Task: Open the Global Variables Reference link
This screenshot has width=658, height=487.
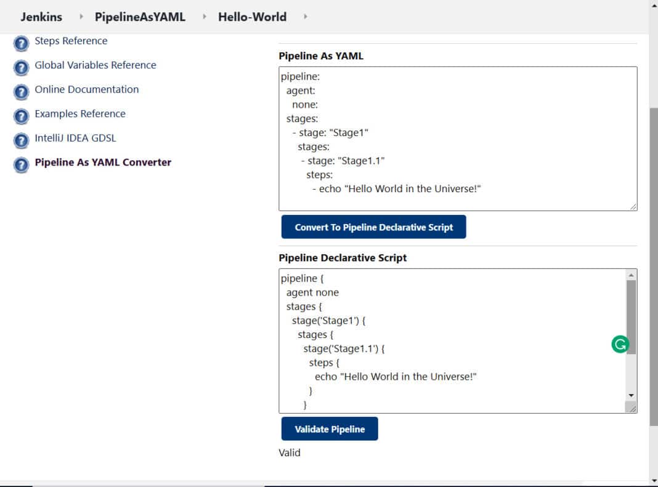Action: point(95,65)
